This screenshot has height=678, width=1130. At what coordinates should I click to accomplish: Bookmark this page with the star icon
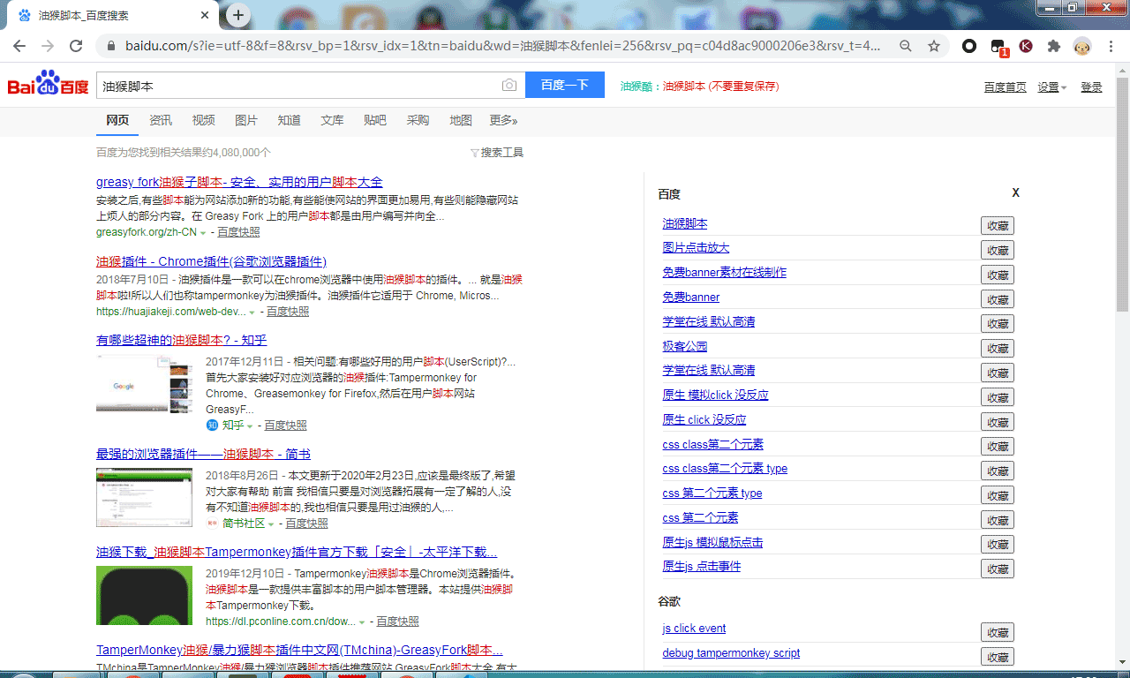[x=933, y=46]
